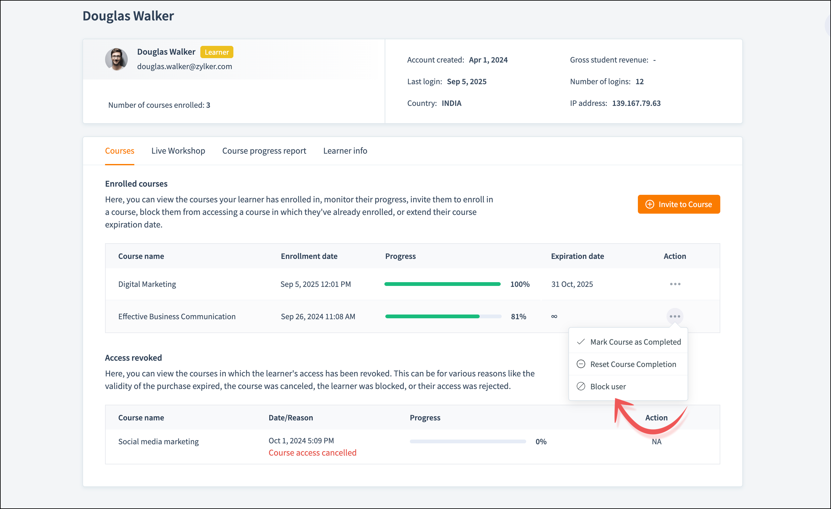Image resolution: width=831 pixels, height=509 pixels.
Task: Click the Effective Business Communication 81% progress bar
Action: [443, 316]
